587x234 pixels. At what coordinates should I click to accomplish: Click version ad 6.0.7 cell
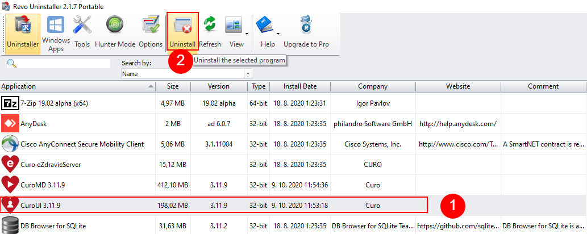pos(219,124)
